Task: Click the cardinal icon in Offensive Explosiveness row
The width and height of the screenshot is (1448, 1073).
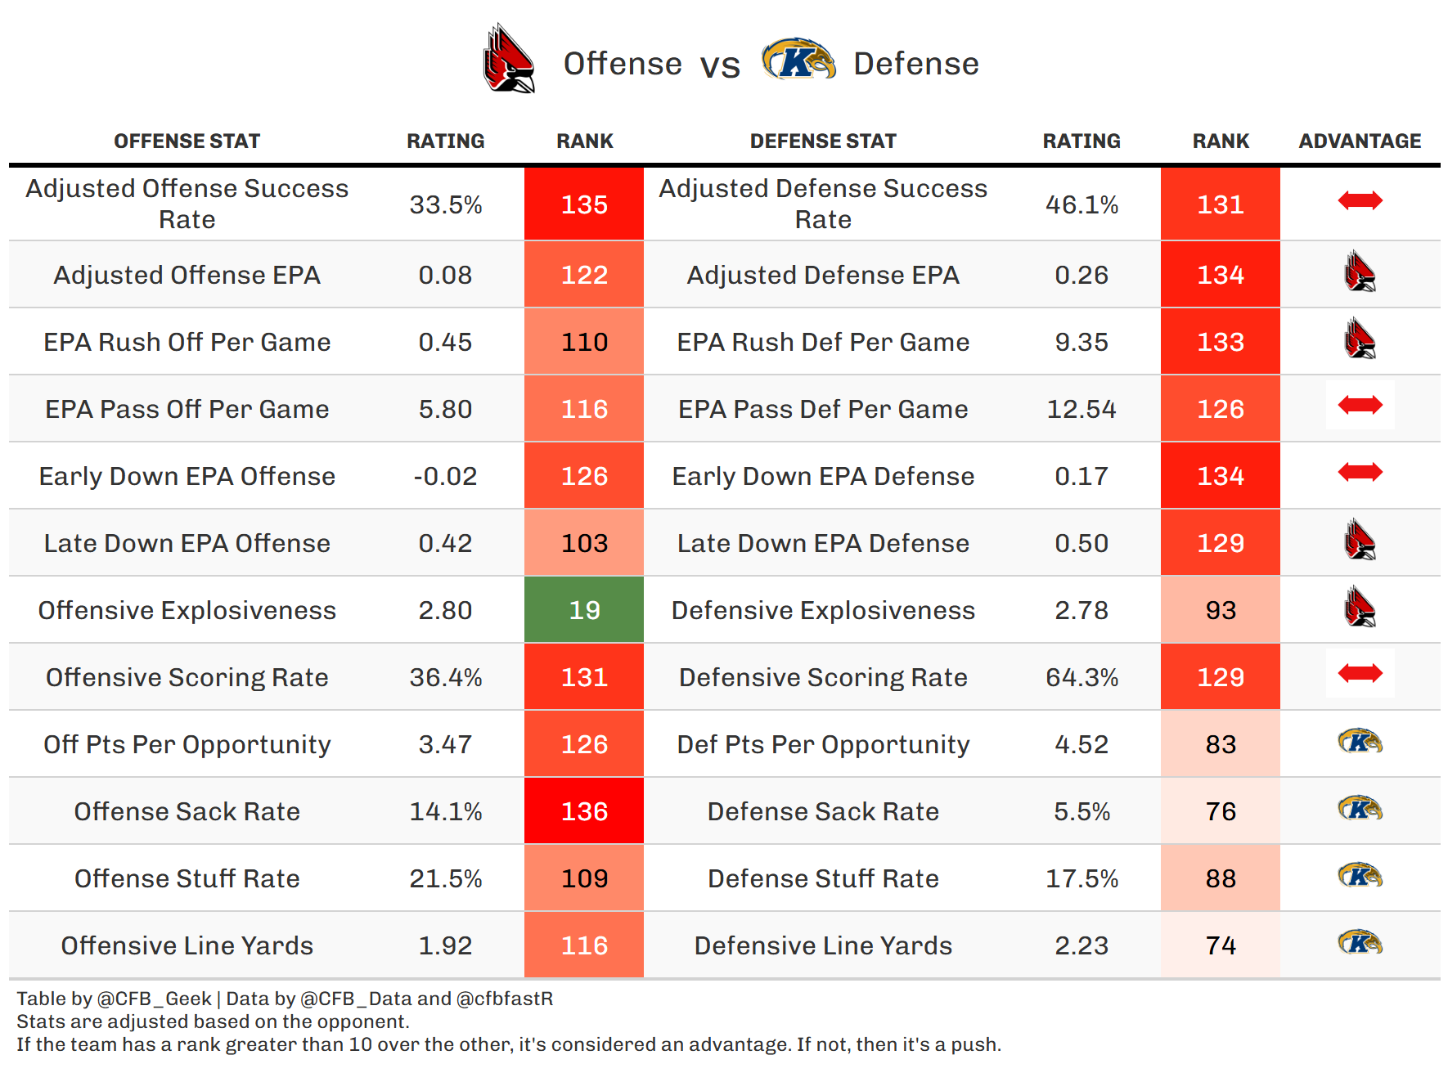Action: click(1360, 608)
